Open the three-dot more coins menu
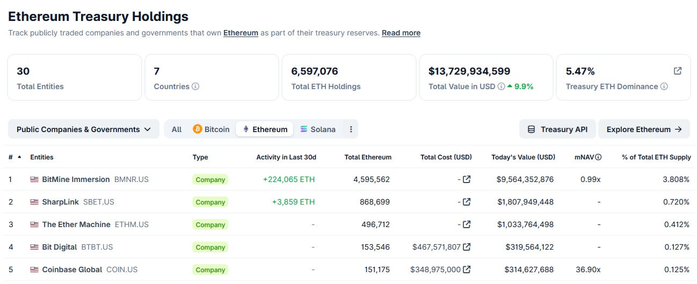 coord(351,129)
